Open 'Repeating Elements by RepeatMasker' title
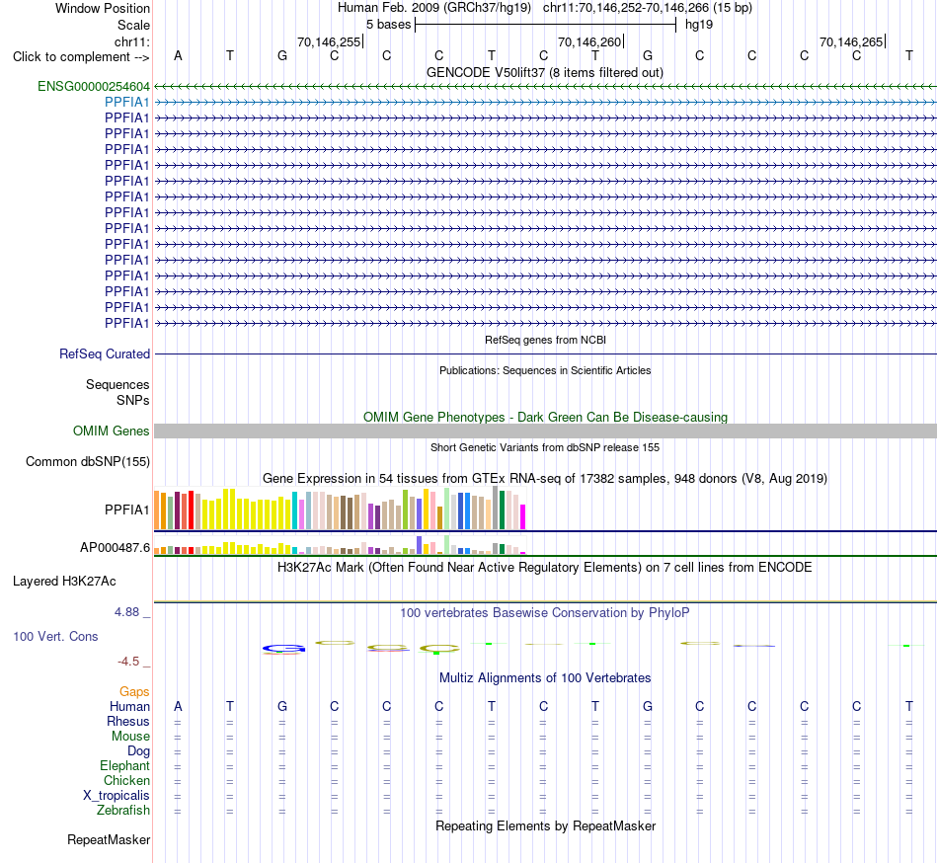Screen dimensions: 938x863 pos(545,825)
